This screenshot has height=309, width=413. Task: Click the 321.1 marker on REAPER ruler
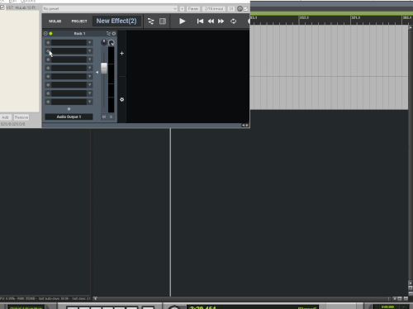coord(356,17)
